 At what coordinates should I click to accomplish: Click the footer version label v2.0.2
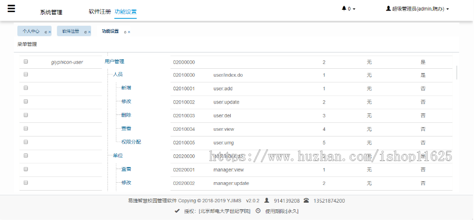pos(253,201)
